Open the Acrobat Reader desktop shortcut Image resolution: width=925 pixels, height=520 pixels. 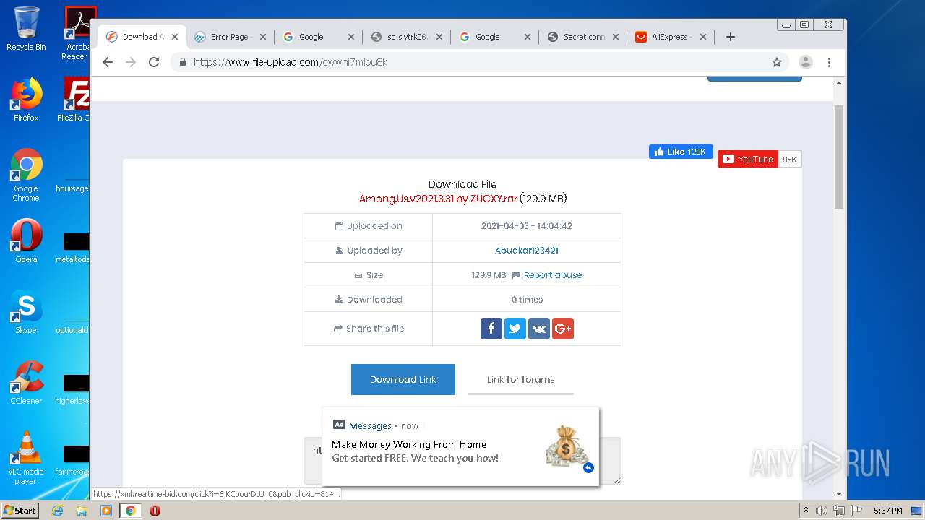pyautogui.click(x=77, y=33)
